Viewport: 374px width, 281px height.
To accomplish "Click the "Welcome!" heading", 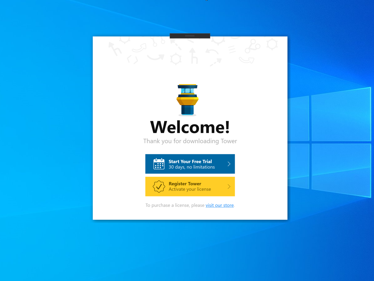I will coord(190,127).
